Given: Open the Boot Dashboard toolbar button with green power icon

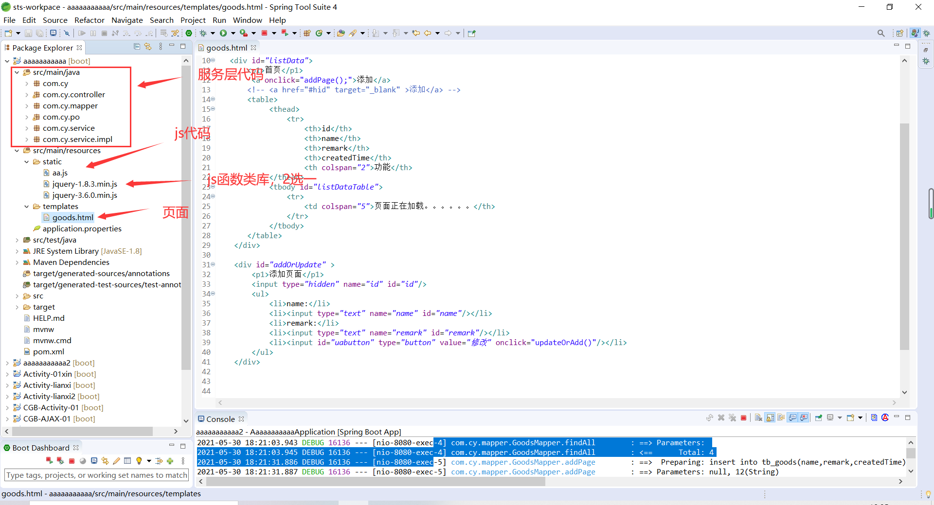Looking at the screenshot, I should click(x=189, y=33).
